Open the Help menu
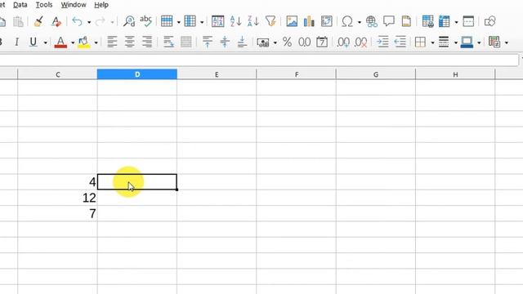This screenshot has width=523, height=294. [x=101, y=5]
